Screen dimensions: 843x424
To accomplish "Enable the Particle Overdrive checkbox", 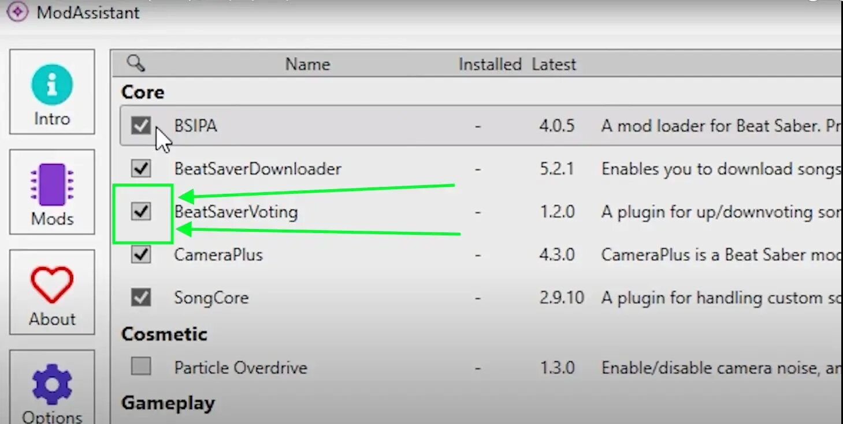I will pos(141,366).
